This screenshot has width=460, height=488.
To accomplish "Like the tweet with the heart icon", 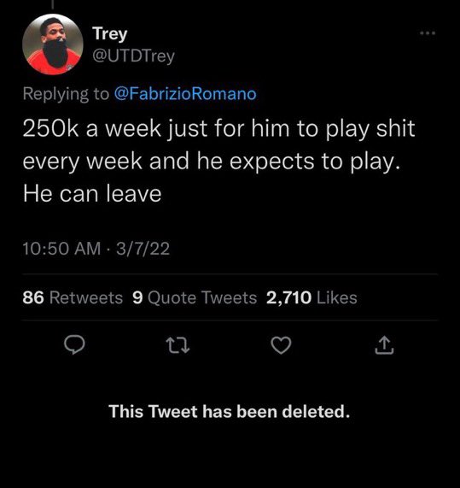I will point(281,345).
